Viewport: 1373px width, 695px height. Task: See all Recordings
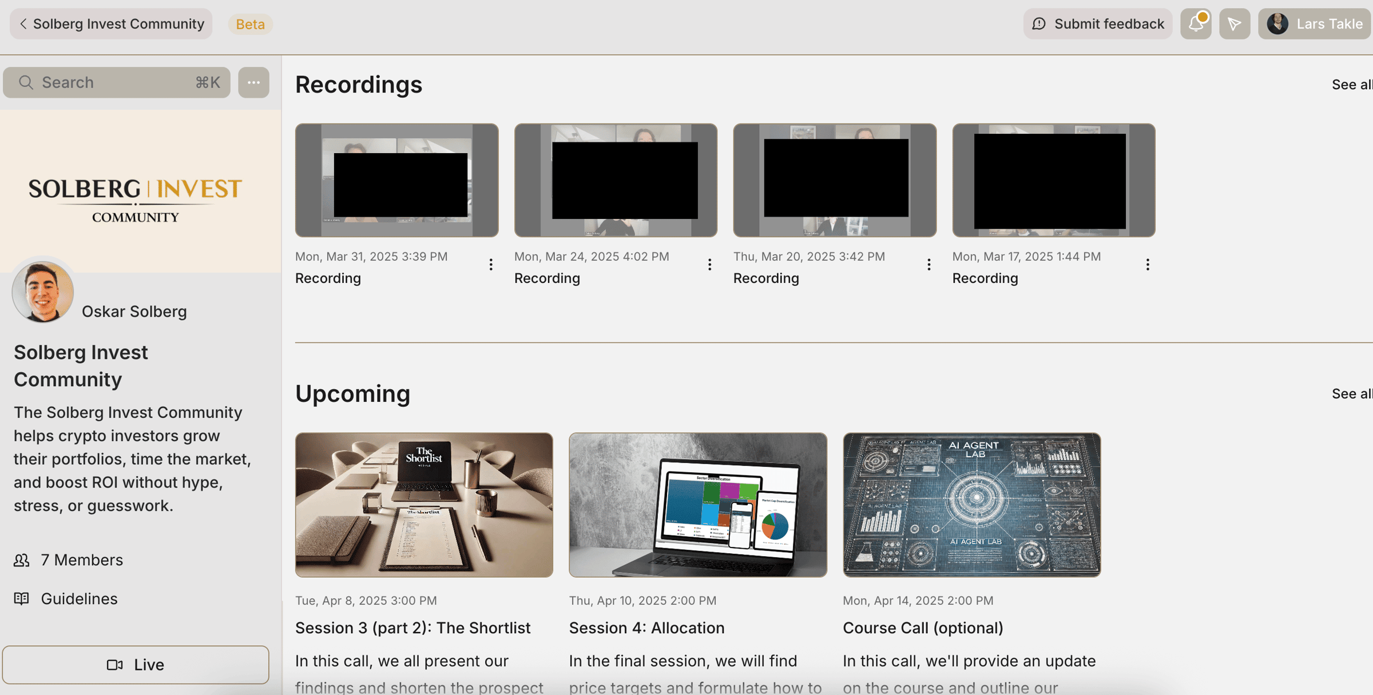click(x=1351, y=85)
